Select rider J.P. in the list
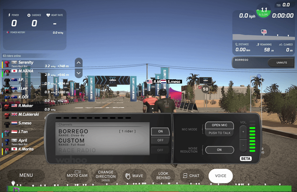297x192 pixels. pyautogui.click(x=36, y=81)
